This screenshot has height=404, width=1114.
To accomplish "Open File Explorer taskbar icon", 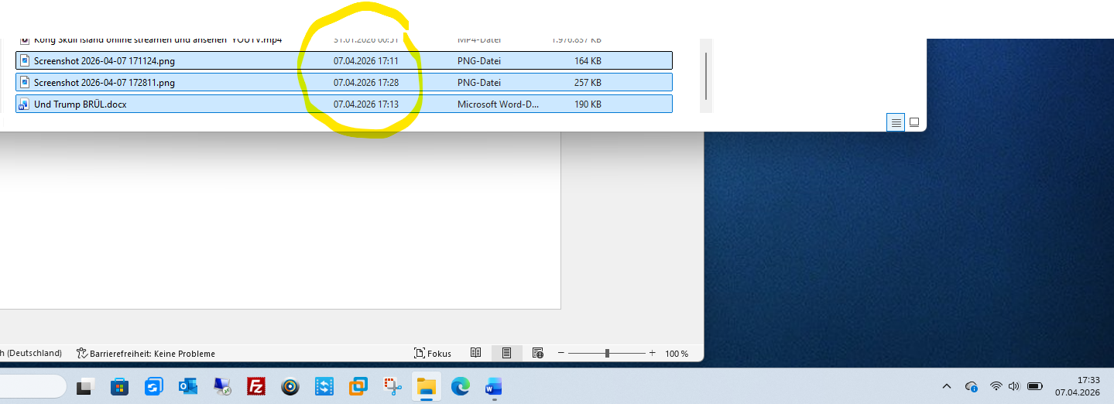I will [x=427, y=386].
